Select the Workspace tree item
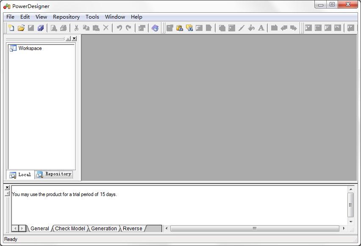 click(x=31, y=48)
